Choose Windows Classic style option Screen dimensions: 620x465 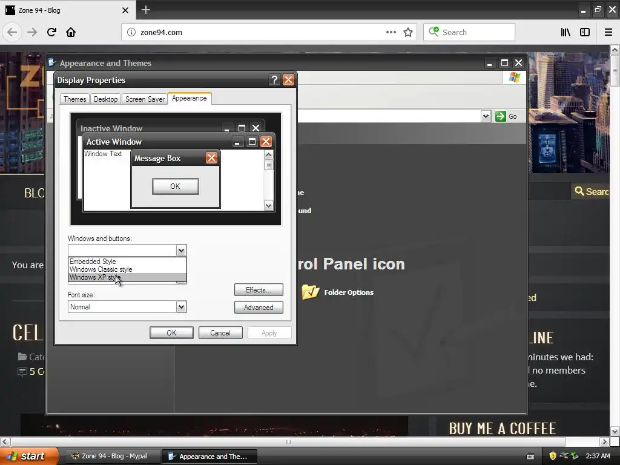coord(127,269)
